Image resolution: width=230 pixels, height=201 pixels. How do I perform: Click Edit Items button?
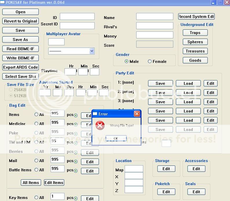point(54,183)
